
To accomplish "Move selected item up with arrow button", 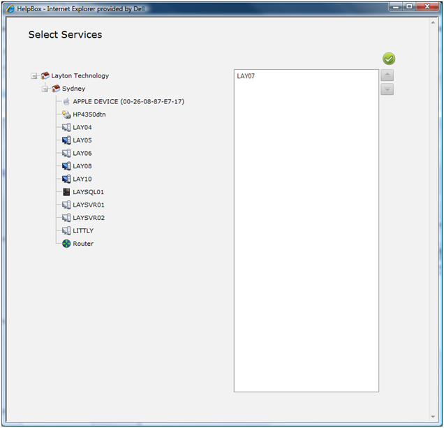I will [x=387, y=75].
